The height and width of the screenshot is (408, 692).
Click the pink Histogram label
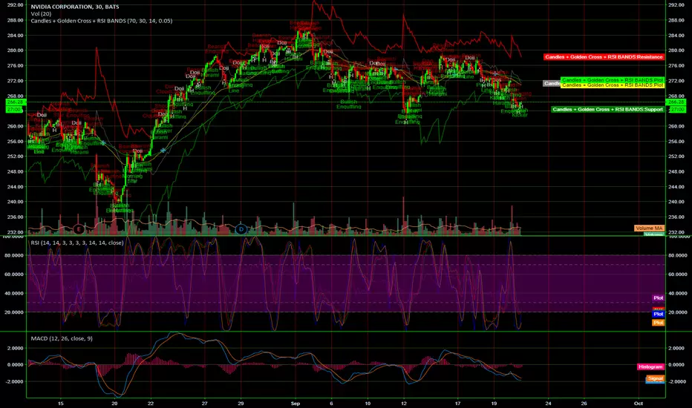point(650,366)
